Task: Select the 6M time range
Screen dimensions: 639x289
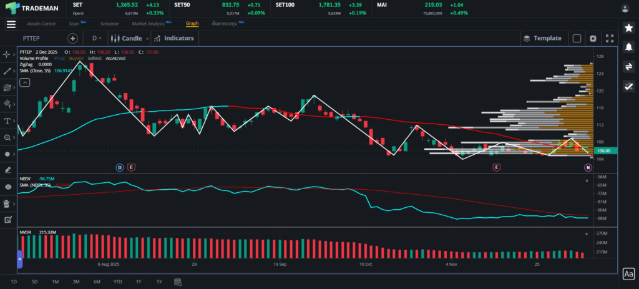Action: pos(97,282)
